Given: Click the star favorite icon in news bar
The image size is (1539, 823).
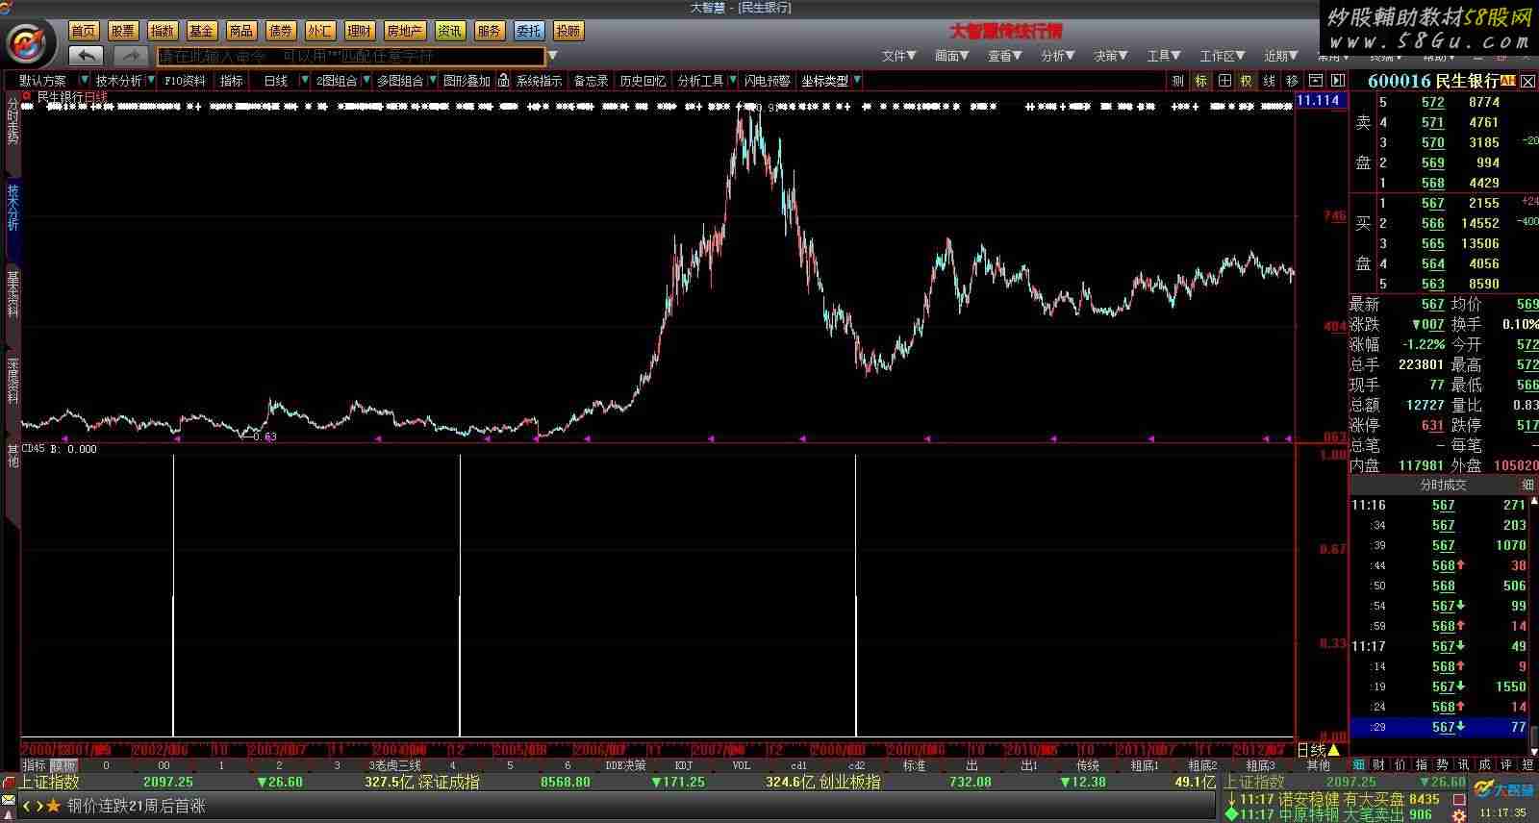Looking at the screenshot, I should pyautogui.click(x=54, y=806).
